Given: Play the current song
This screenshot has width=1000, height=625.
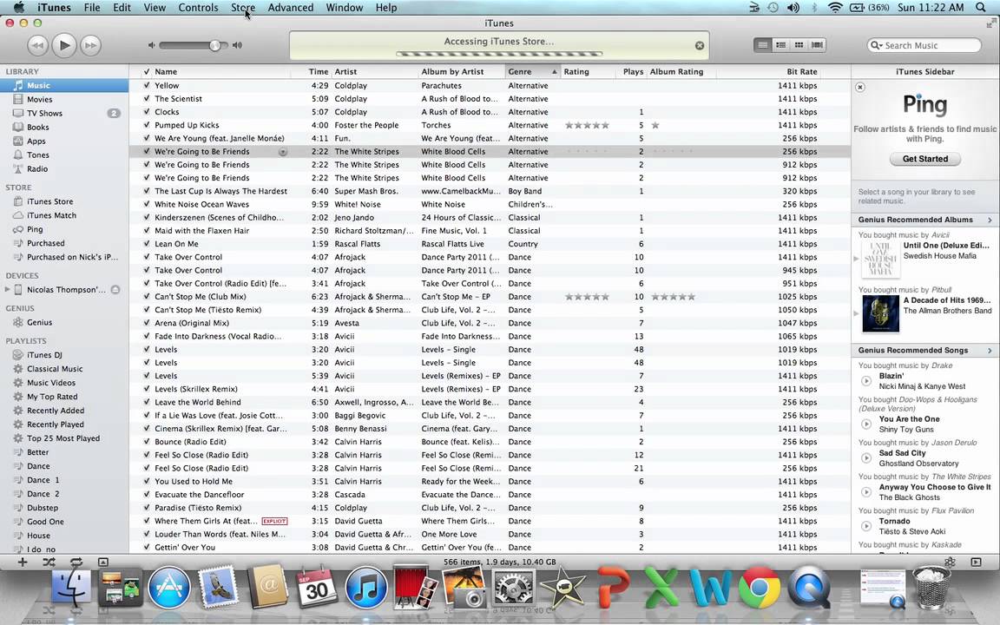Looking at the screenshot, I should click(x=64, y=45).
